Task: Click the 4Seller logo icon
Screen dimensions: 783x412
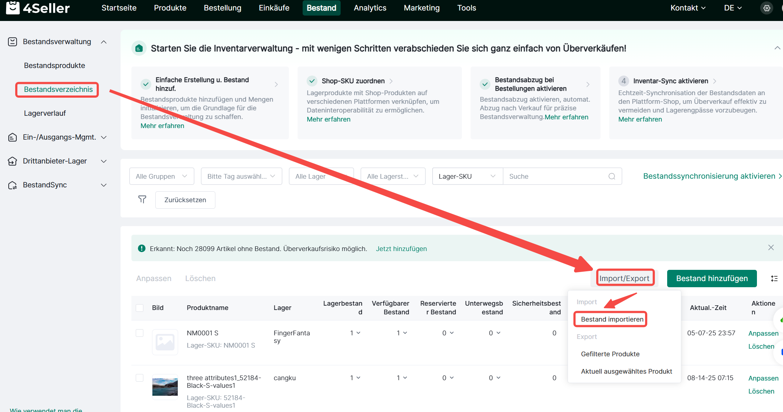Action: point(13,8)
